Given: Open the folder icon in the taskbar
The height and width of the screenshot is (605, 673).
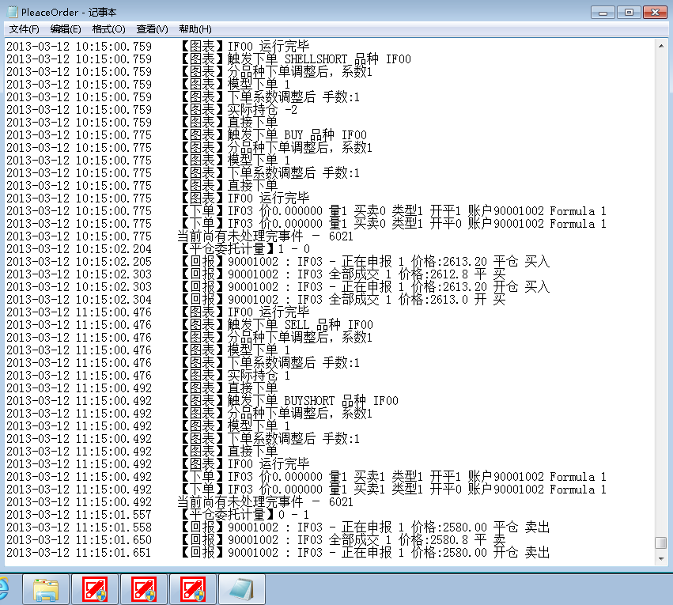Looking at the screenshot, I should pos(46,589).
